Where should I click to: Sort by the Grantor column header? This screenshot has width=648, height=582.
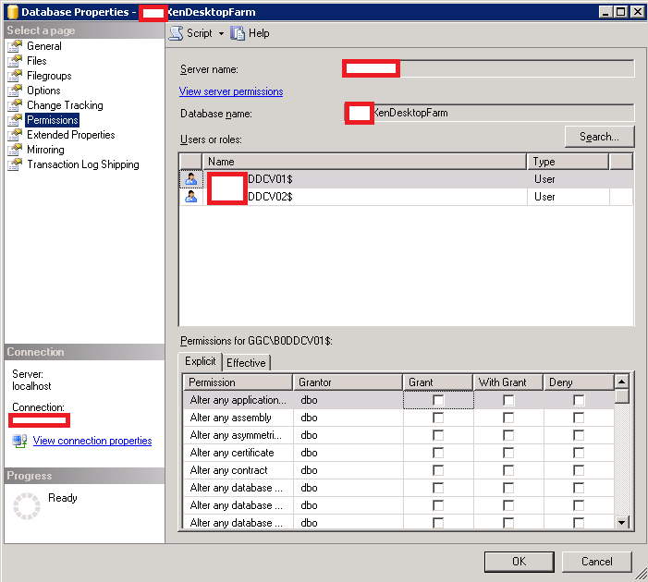(x=347, y=382)
